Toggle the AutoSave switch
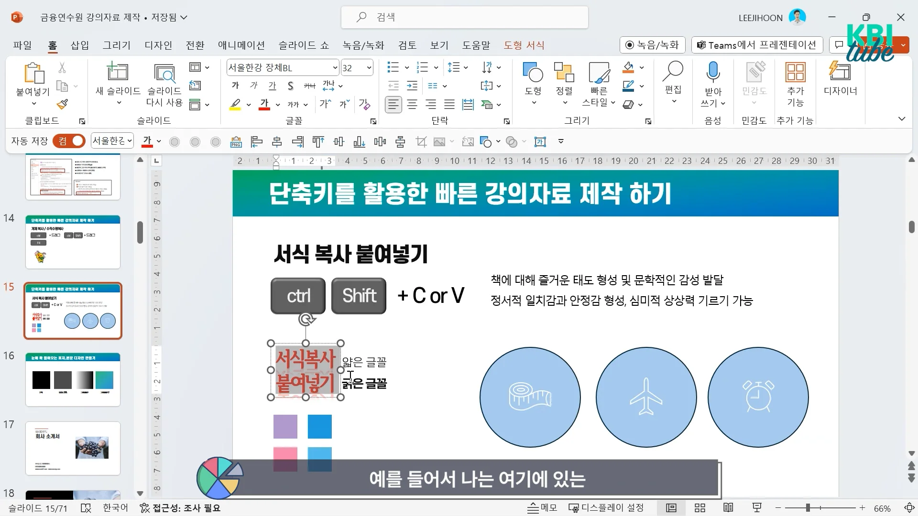 tap(69, 141)
